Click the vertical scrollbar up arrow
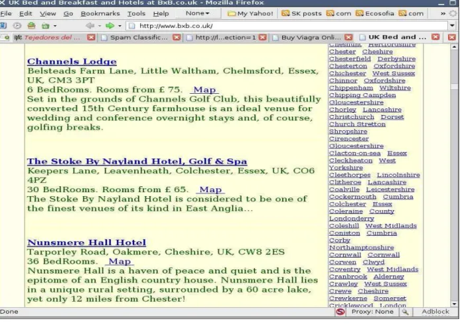 click(x=454, y=47)
